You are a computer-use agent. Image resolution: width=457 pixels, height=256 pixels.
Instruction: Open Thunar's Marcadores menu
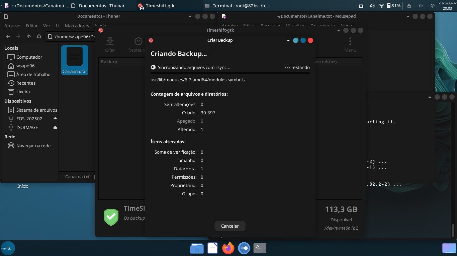pyautogui.click(x=77, y=26)
